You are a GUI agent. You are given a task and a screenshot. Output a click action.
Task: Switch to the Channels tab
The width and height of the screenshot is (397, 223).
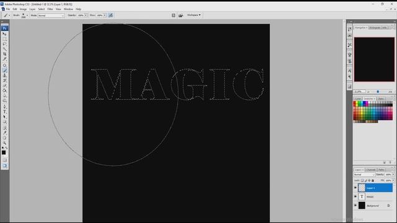[x=371, y=170]
